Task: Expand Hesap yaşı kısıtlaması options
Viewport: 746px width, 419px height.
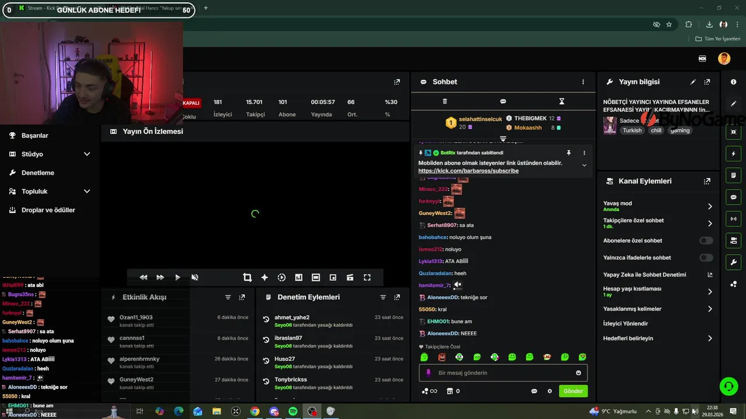Action: click(710, 292)
